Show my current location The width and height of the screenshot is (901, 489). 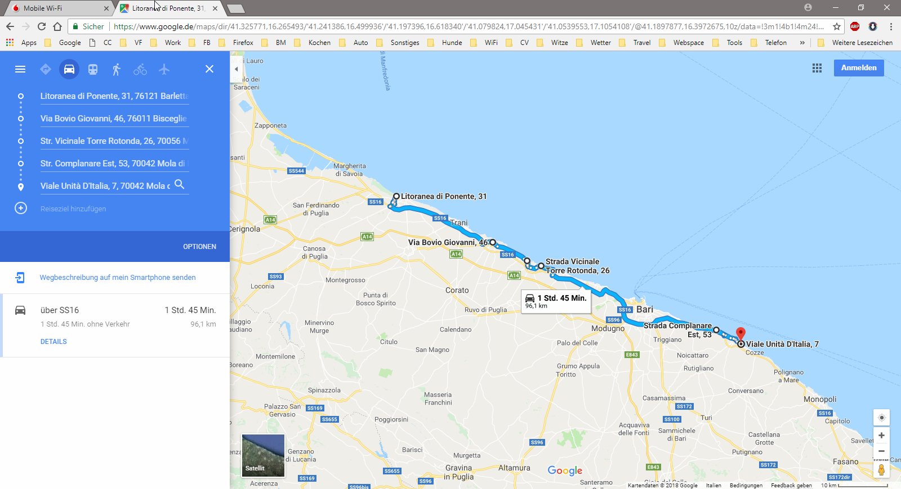881,418
